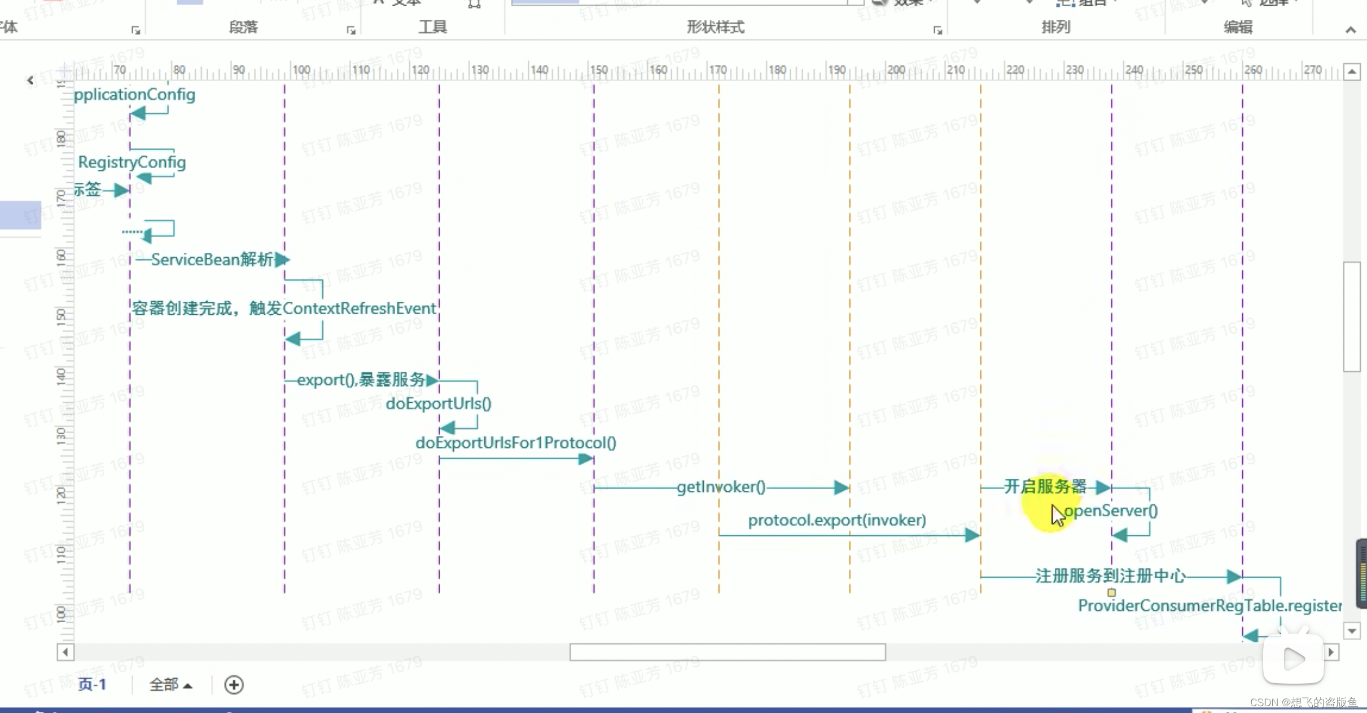The image size is (1367, 713).
Task: Click the 编辑 ribbon group label
Action: pyautogui.click(x=1238, y=27)
